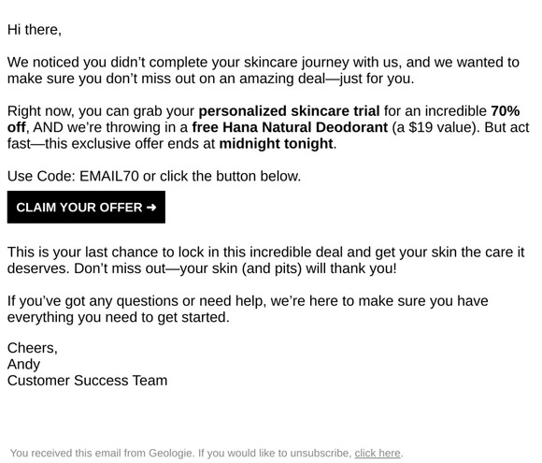Click the 'Customer Success Team' signature line
542x463 pixels.
[x=87, y=381]
